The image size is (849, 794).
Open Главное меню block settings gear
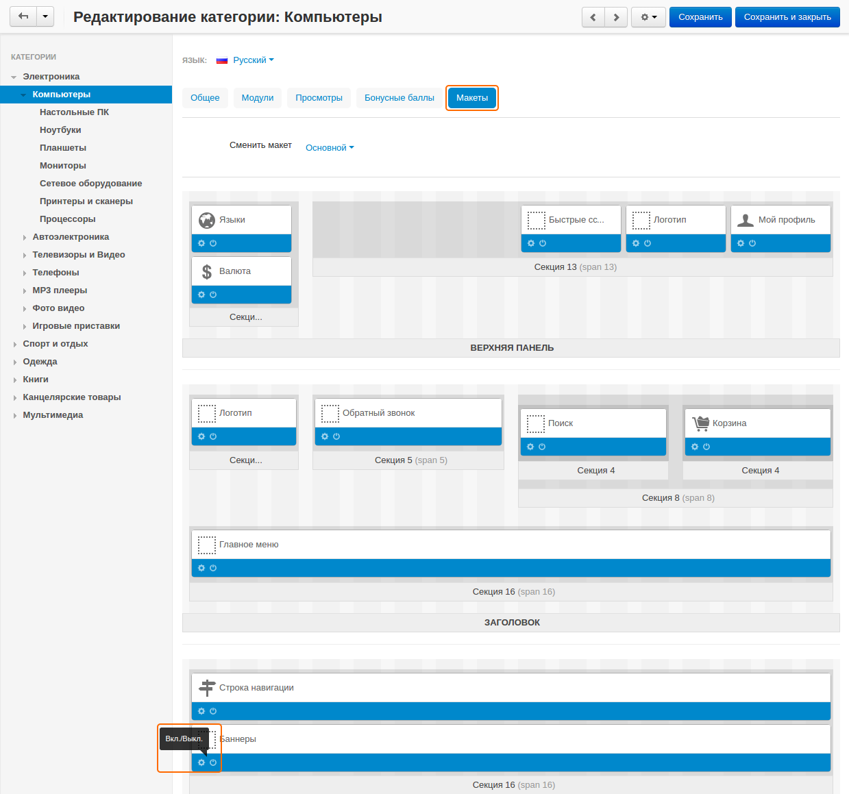[201, 568]
